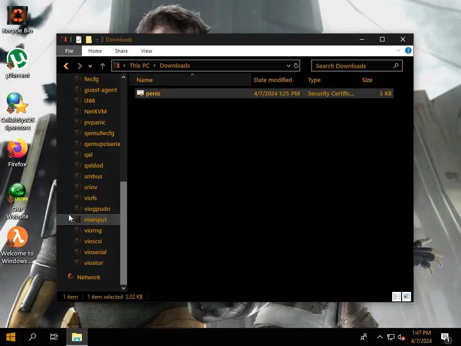This screenshot has height=346, width=461.
Task: Open the Windows Start menu
Action: 11,337
